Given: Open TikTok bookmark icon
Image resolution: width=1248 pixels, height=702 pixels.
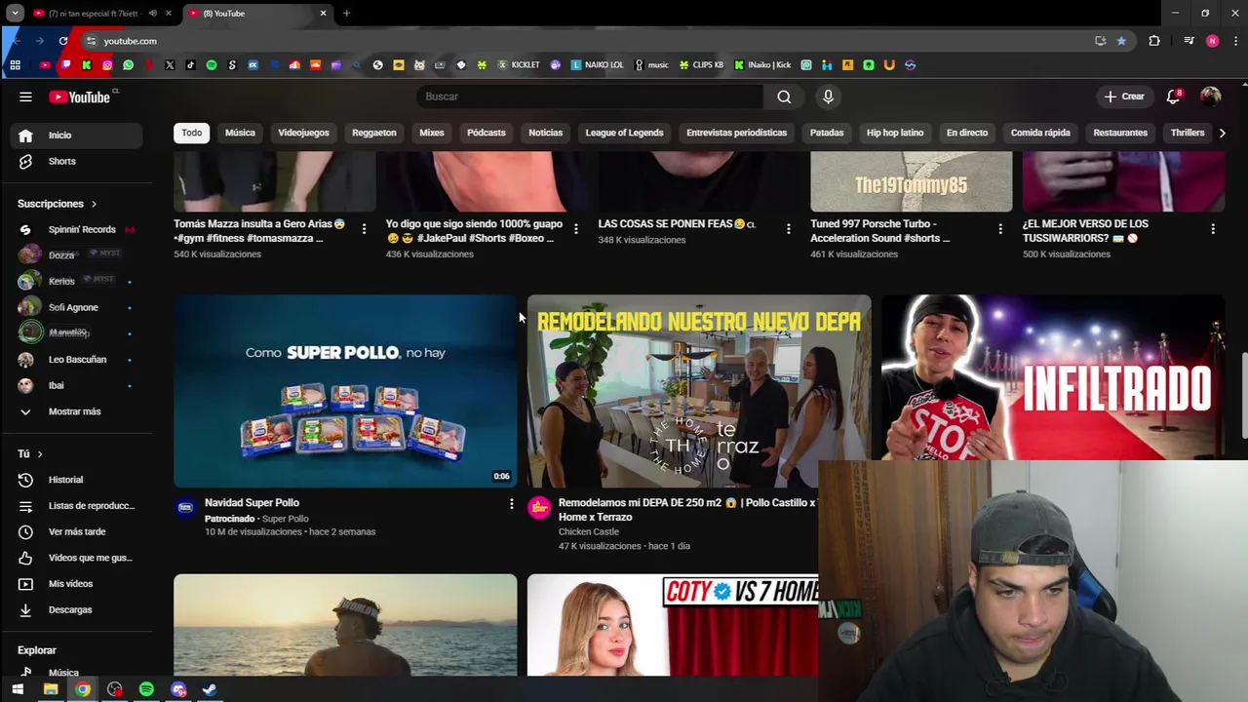Looking at the screenshot, I should pos(190,65).
